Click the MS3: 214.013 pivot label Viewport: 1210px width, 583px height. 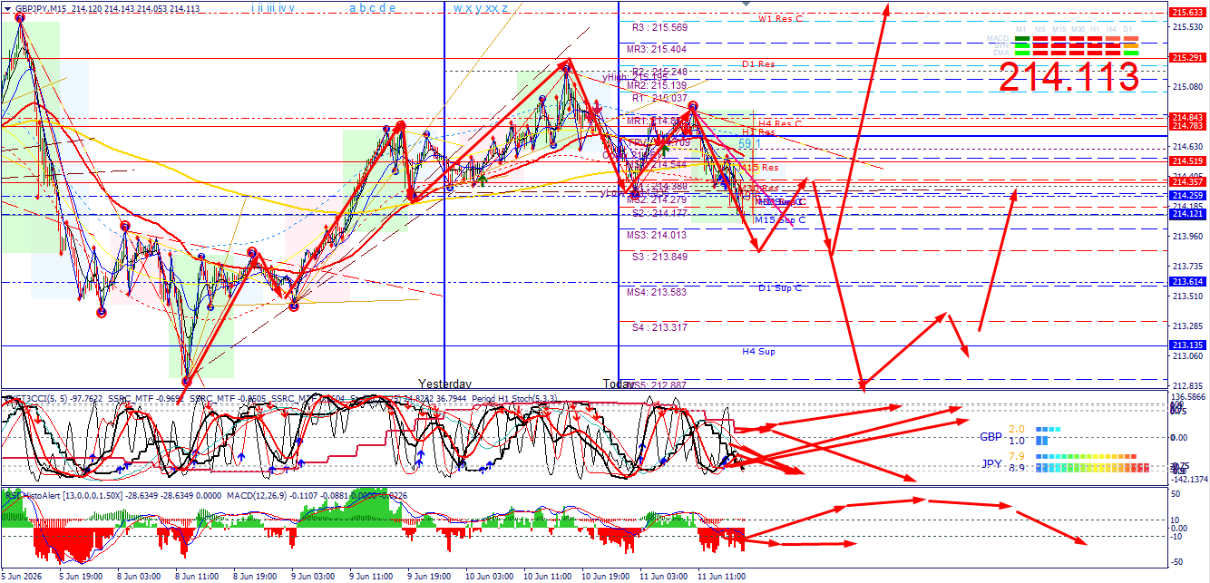coord(657,235)
